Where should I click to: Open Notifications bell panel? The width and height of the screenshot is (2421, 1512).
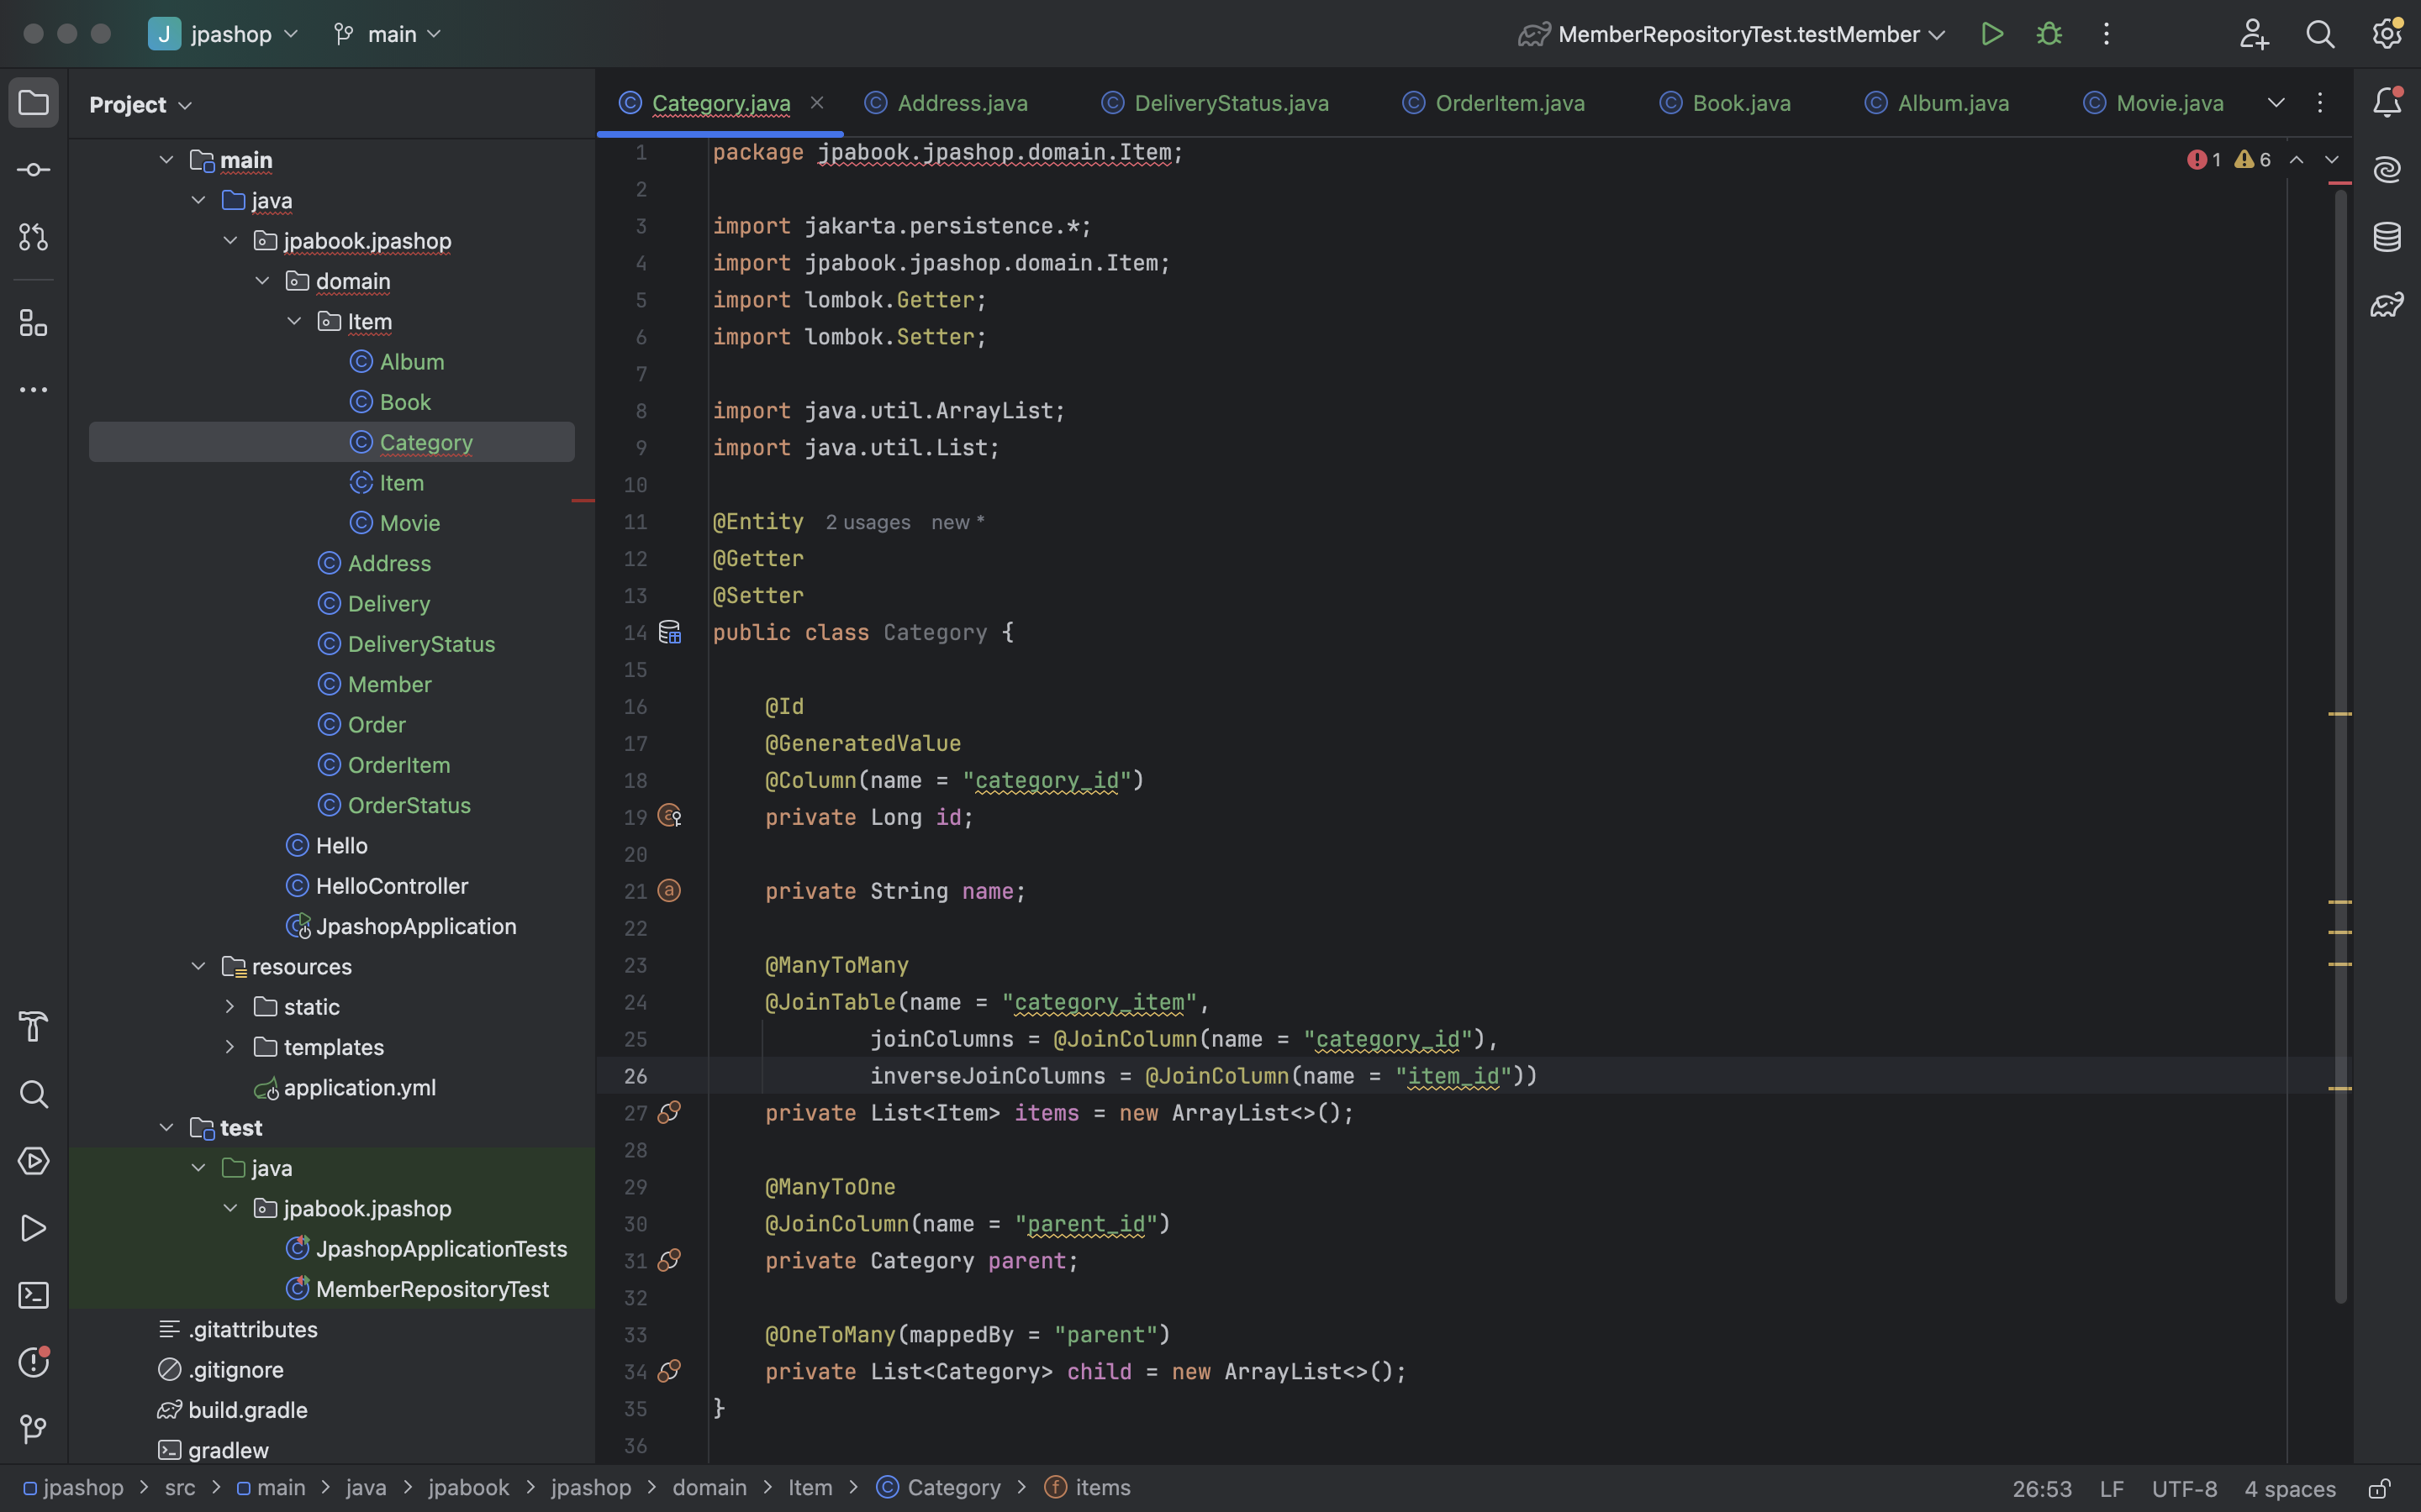coord(2387,102)
